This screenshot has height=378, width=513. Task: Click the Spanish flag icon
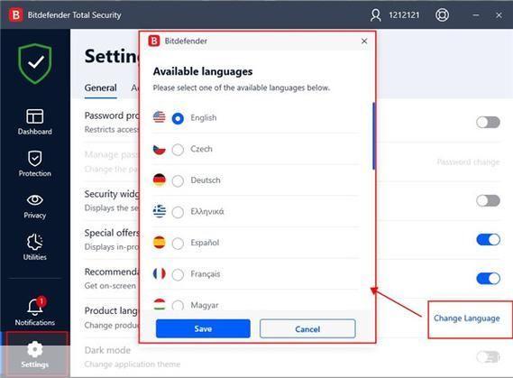coord(160,243)
